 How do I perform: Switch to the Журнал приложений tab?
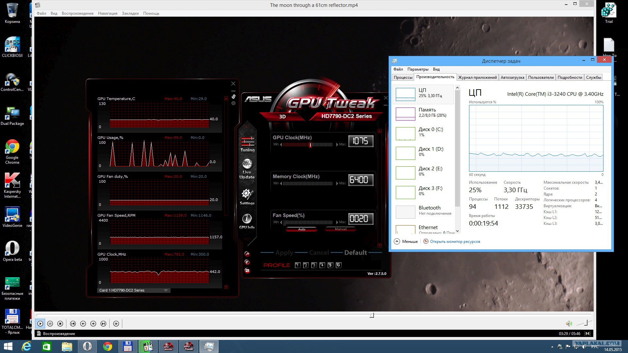click(477, 77)
